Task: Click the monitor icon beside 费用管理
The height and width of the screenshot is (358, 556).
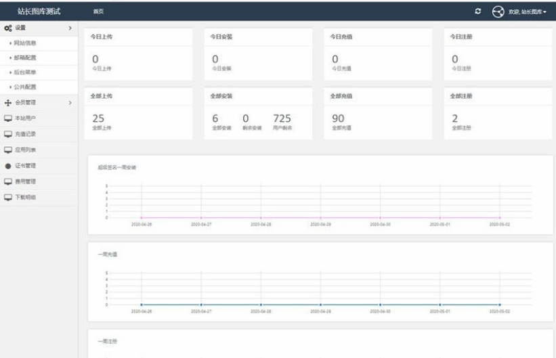Action: [7, 181]
